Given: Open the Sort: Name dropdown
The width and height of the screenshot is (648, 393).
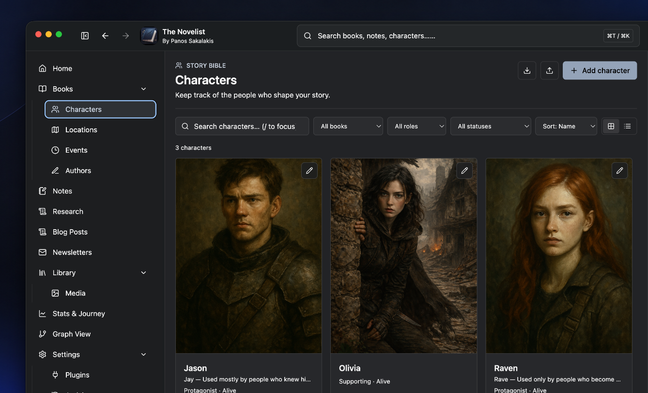Looking at the screenshot, I should tap(566, 126).
